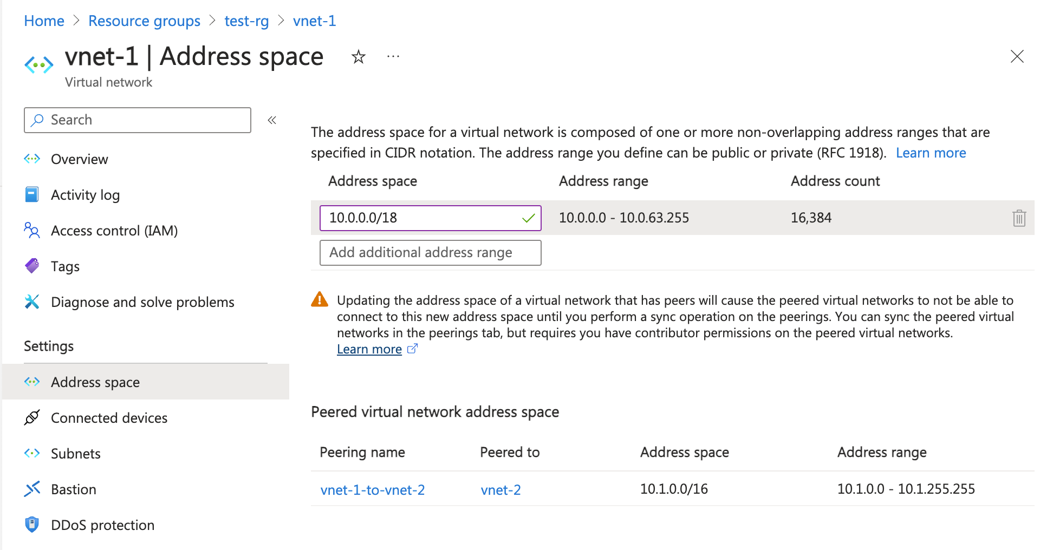
Task: Favorite this page with the star icon
Action: click(x=358, y=56)
